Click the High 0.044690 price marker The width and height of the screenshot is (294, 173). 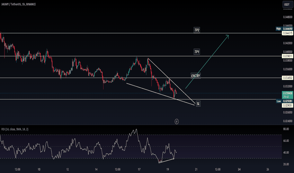pyautogui.click(x=284, y=29)
